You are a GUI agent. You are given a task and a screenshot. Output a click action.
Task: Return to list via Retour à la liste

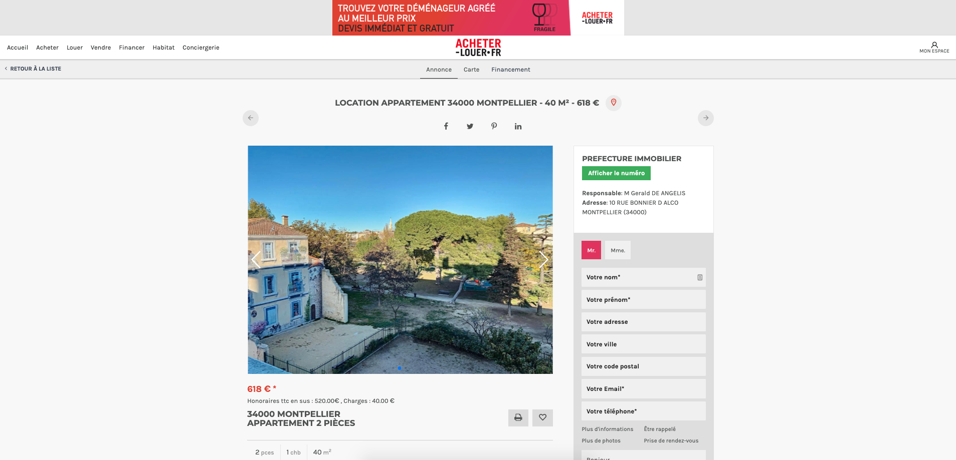click(x=33, y=69)
